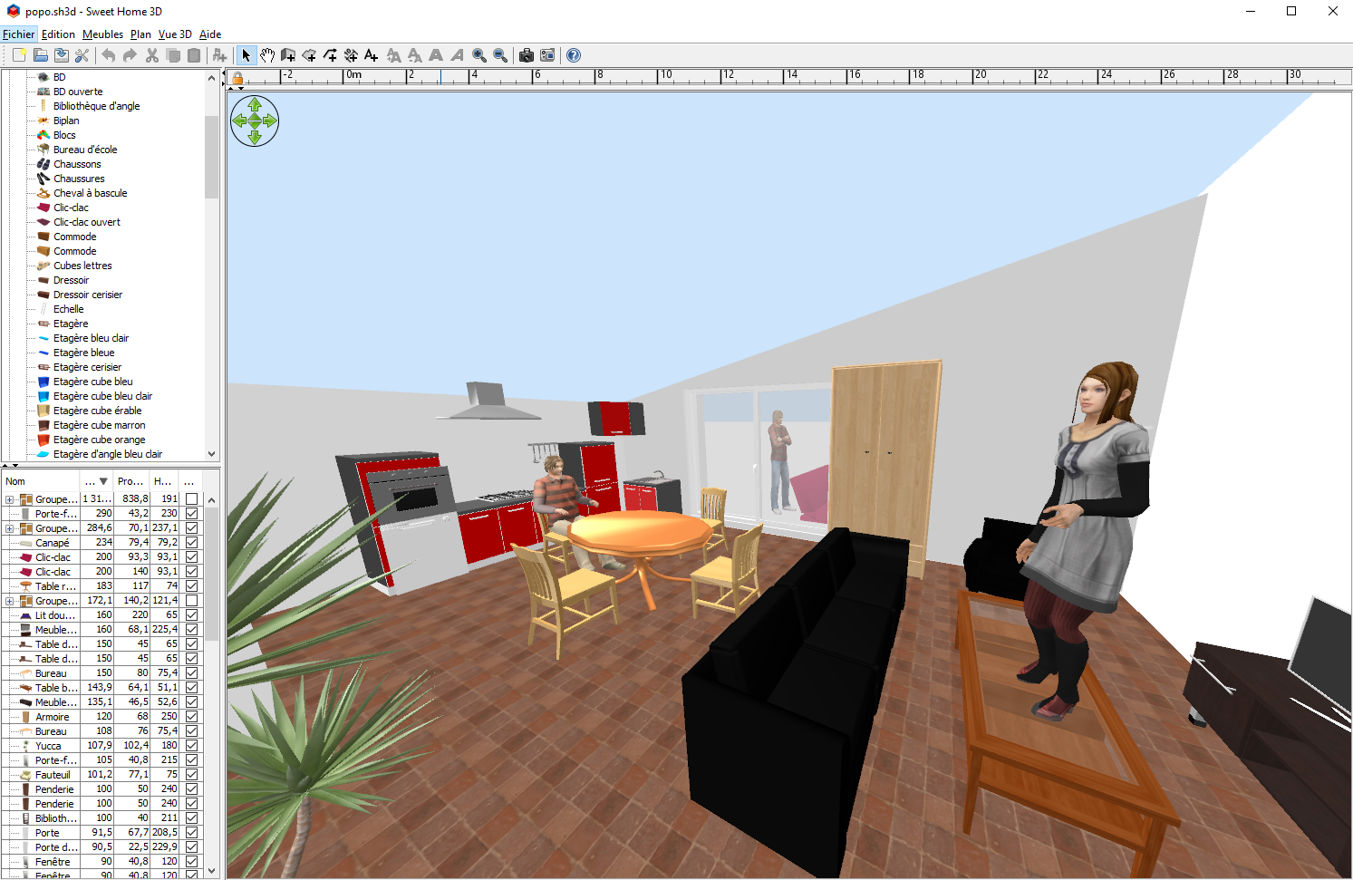Click the 3D view navigation up arrow

(255, 106)
